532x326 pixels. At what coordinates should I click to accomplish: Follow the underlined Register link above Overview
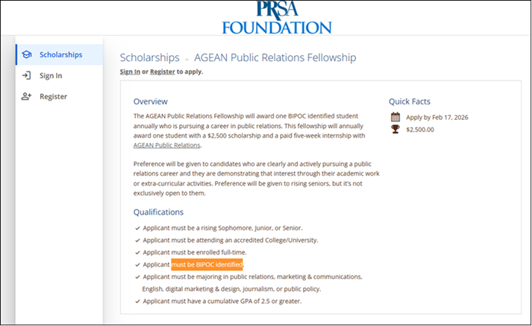[163, 71]
